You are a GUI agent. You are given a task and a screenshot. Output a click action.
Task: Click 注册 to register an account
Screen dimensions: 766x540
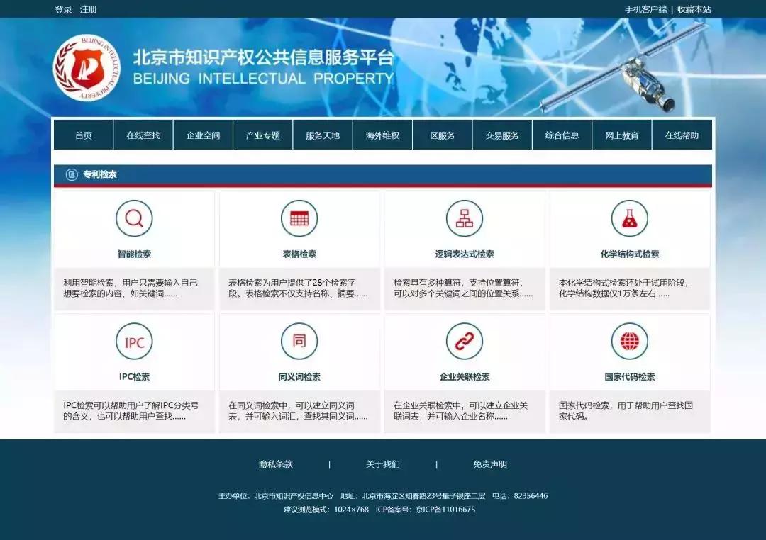point(87,9)
